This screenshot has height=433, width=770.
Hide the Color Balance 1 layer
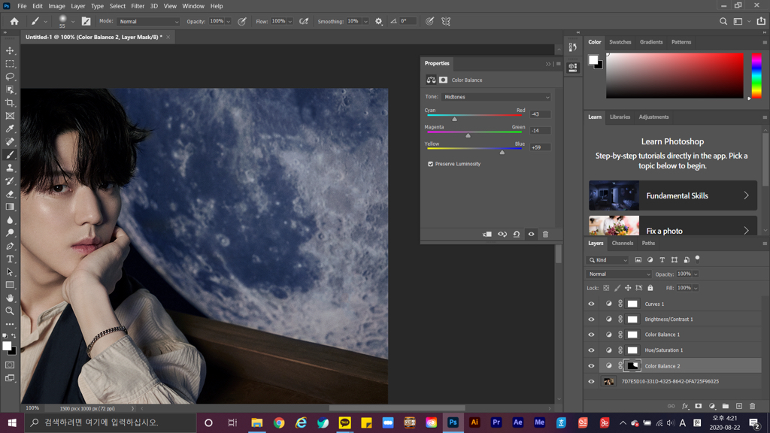coord(591,335)
